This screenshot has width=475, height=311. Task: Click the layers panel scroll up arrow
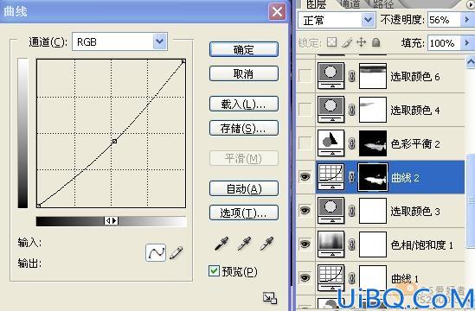pos(471,62)
